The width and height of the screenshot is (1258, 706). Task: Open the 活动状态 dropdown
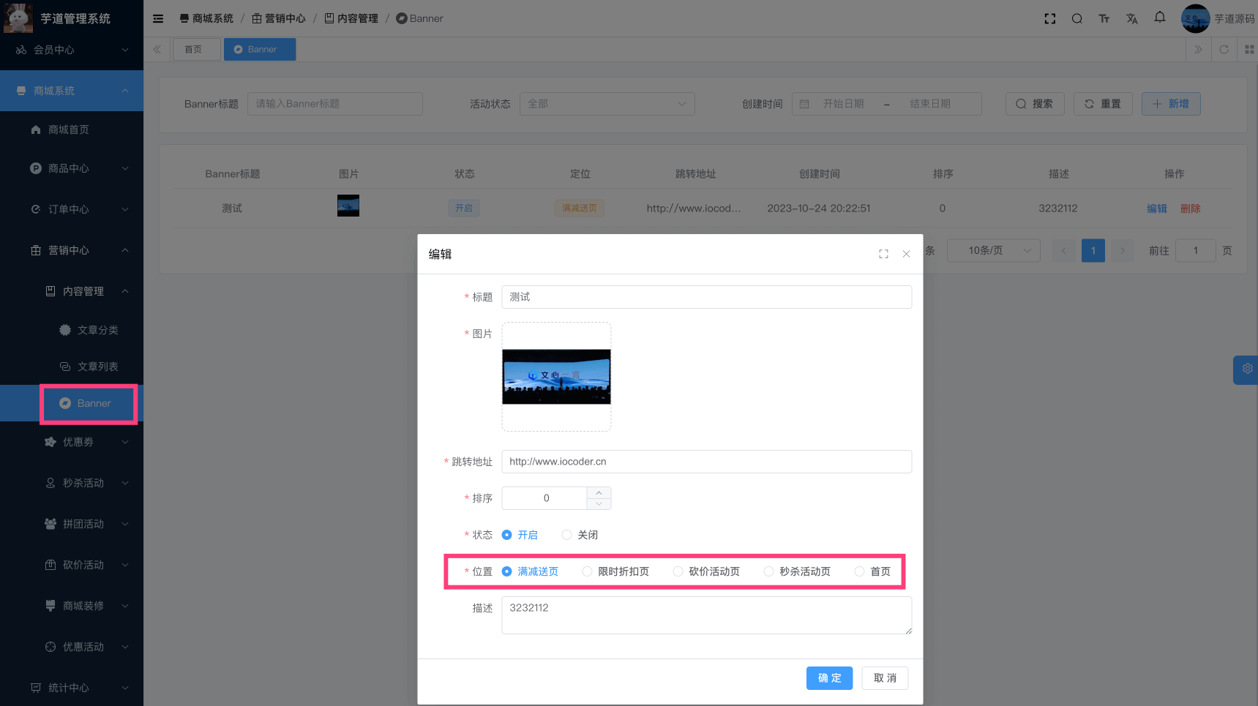[607, 104]
